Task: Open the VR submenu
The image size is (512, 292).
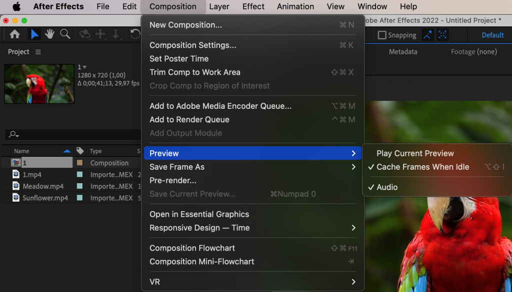Action: click(154, 282)
